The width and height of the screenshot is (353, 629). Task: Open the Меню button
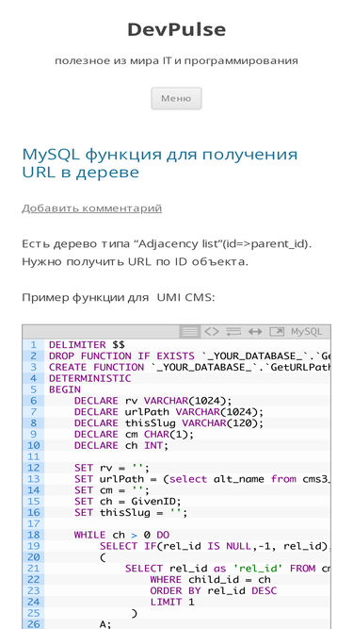176,98
